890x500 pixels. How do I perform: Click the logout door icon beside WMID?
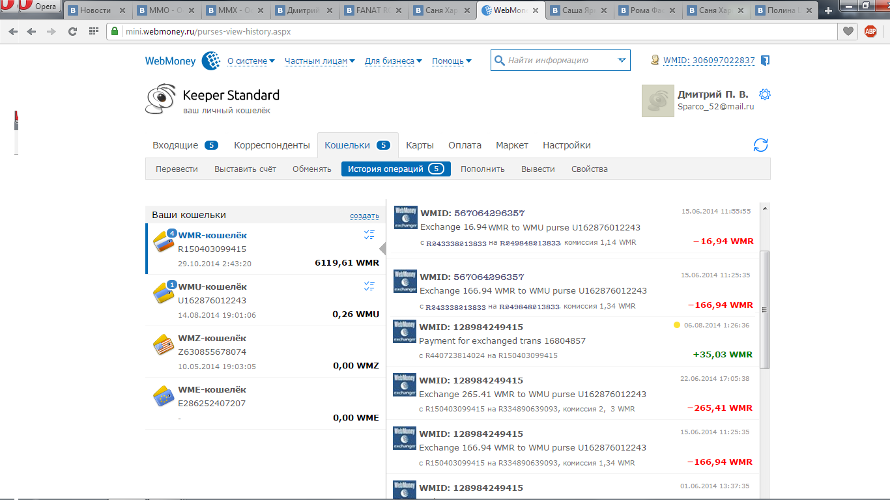coord(765,61)
